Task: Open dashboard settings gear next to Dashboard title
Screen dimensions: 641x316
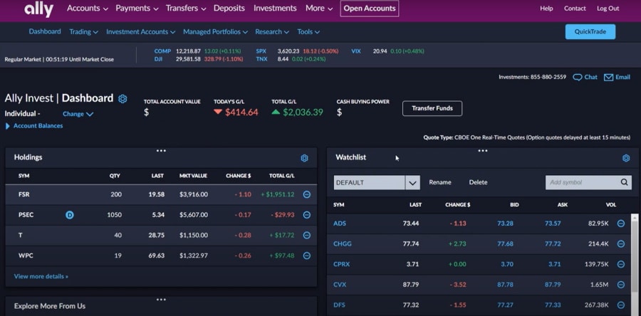Action: click(123, 98)
